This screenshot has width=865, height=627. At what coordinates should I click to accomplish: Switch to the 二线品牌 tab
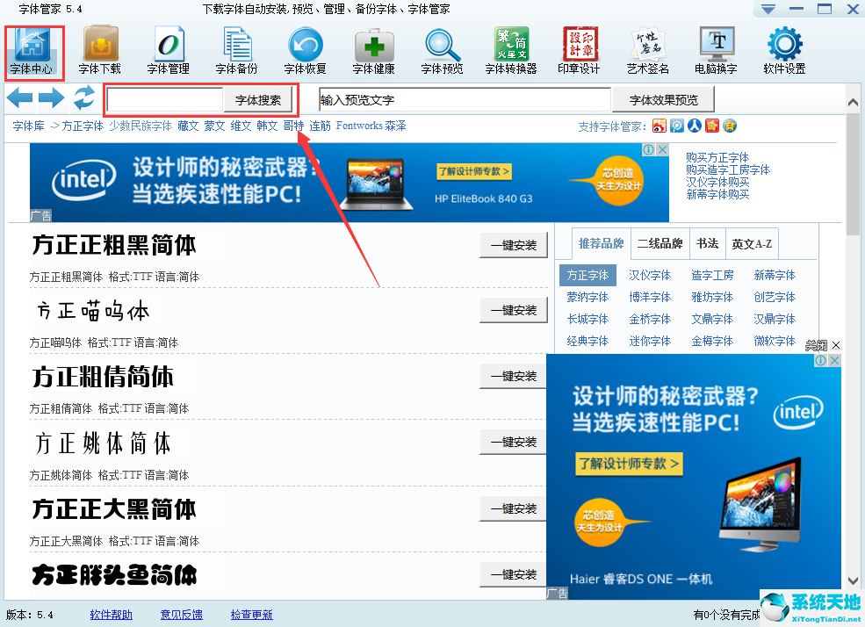click(x=660, y=243)
